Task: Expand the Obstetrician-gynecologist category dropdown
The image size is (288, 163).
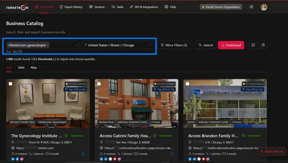Action: click(x=75, y=45)
